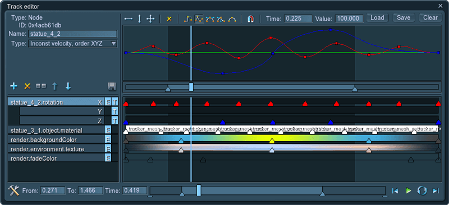449x205 pixels.
Task: Toggle the E button on statue_4_2.rotation
Action: pyautogui.click(x=108, y=102)
